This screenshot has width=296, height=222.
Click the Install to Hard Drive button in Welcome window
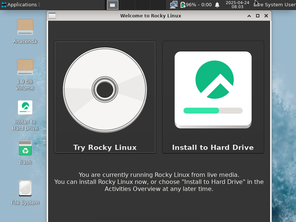pos(213,97)
